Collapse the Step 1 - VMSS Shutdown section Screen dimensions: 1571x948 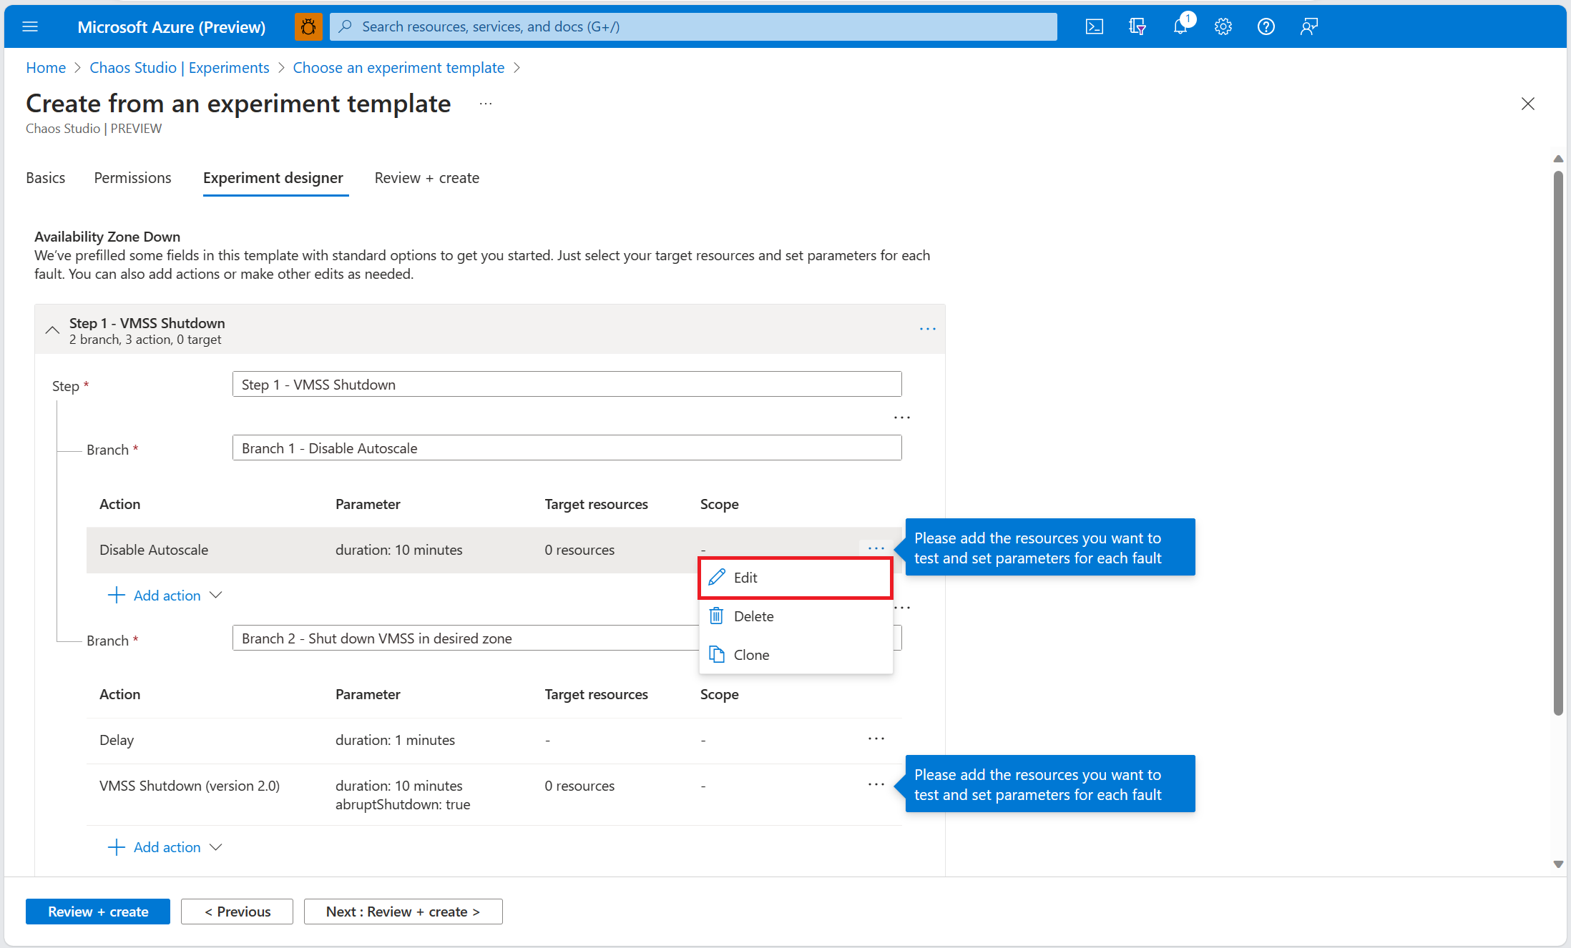pos(52,330)
